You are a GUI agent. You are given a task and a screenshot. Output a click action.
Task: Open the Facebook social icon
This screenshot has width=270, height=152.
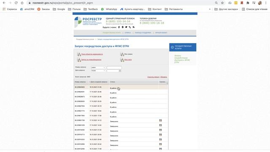(x=119, y=27)
